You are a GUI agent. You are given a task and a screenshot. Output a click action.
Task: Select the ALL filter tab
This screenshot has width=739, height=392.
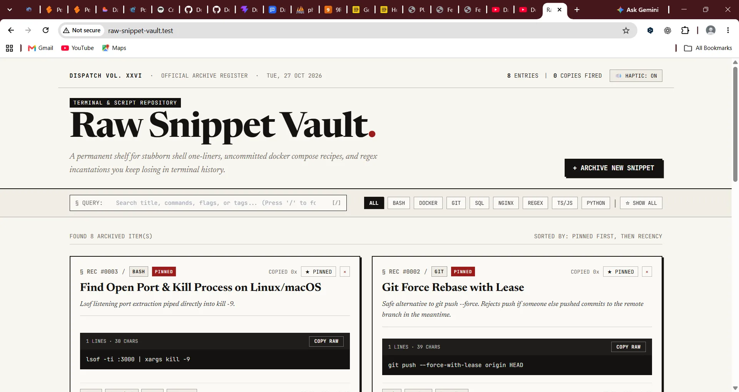tap(374, 203)
